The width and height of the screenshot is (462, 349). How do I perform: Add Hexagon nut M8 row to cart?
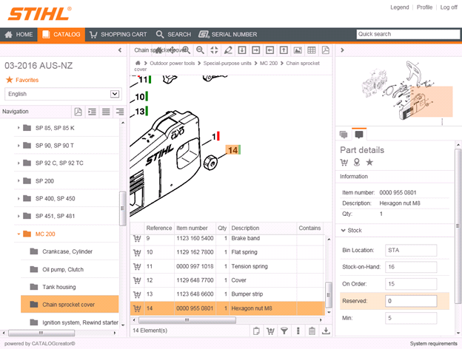tap(137, 308)
